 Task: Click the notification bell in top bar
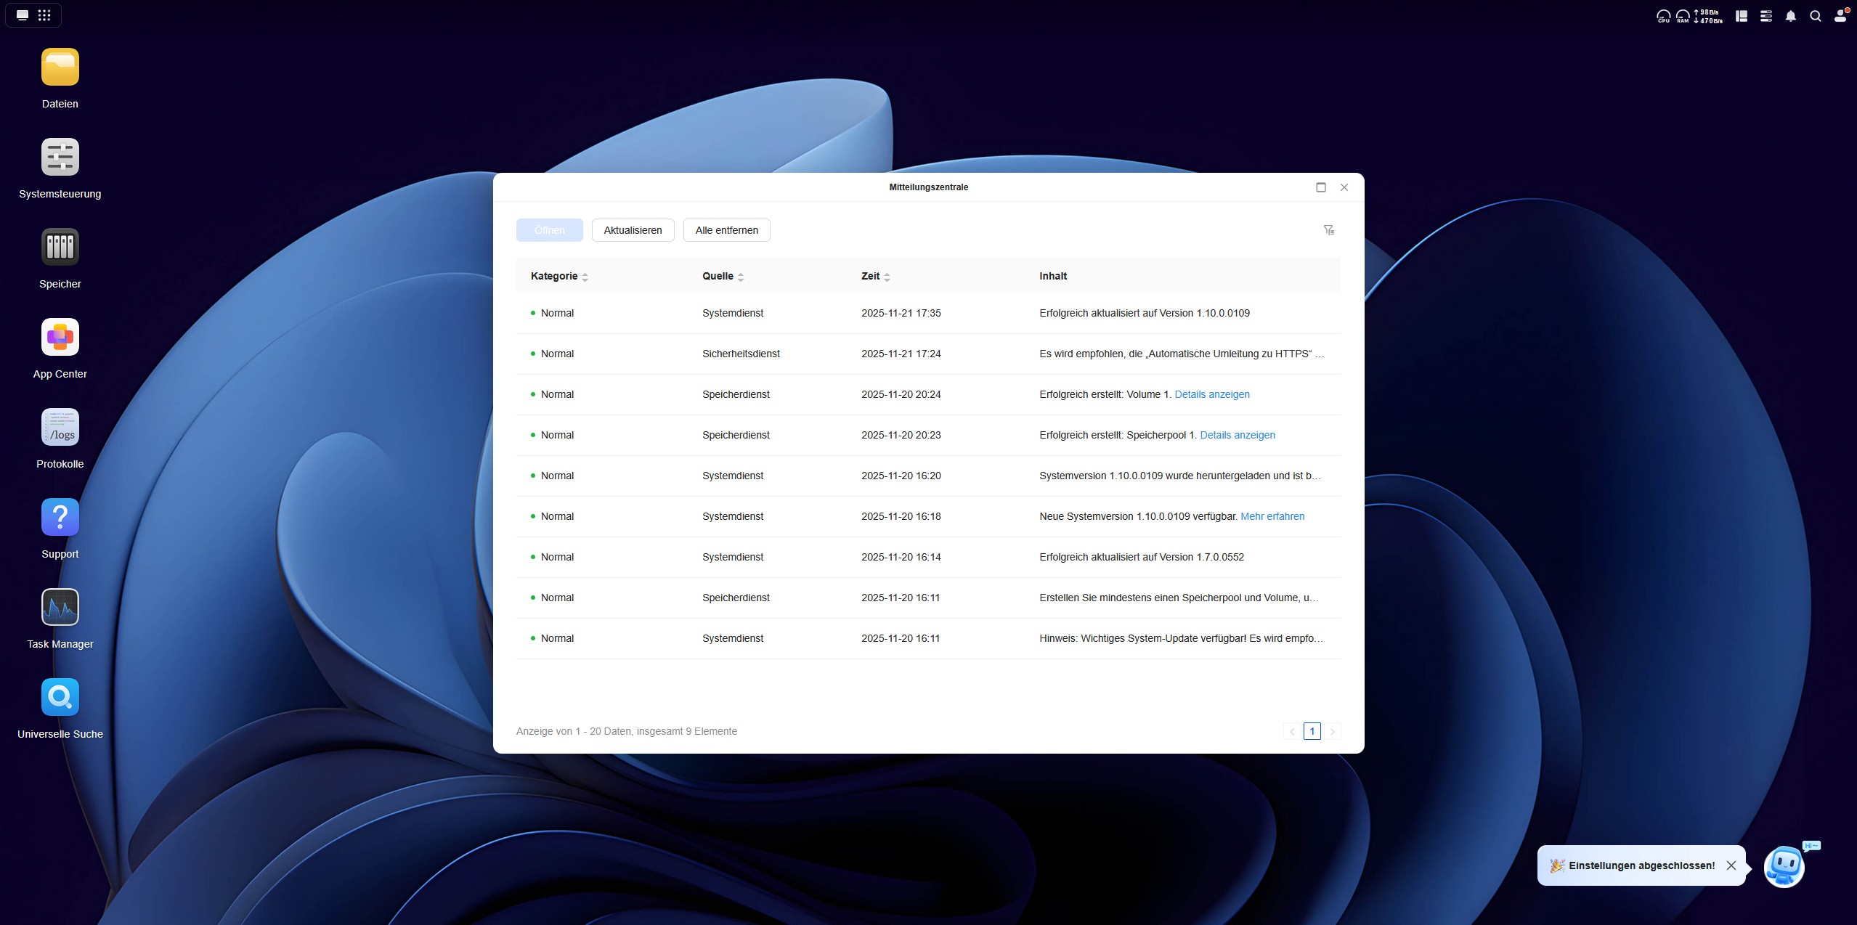[1790, 16]
